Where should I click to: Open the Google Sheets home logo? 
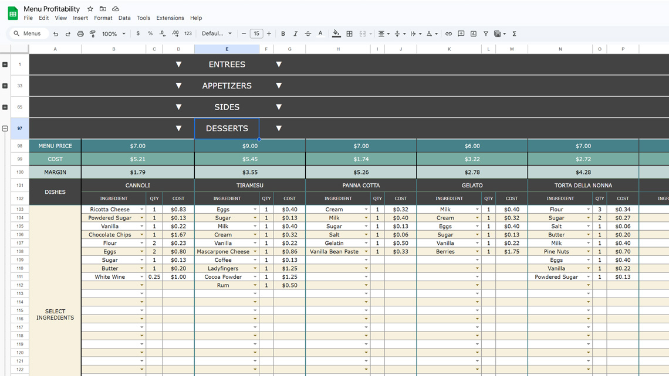pos(13,13)
